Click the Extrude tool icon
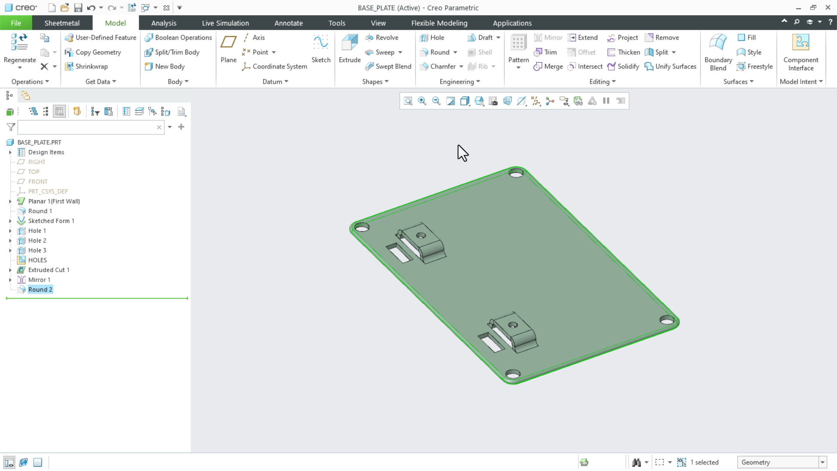Image resolution: width=837 pixels, height=471 pixels. 350,43
